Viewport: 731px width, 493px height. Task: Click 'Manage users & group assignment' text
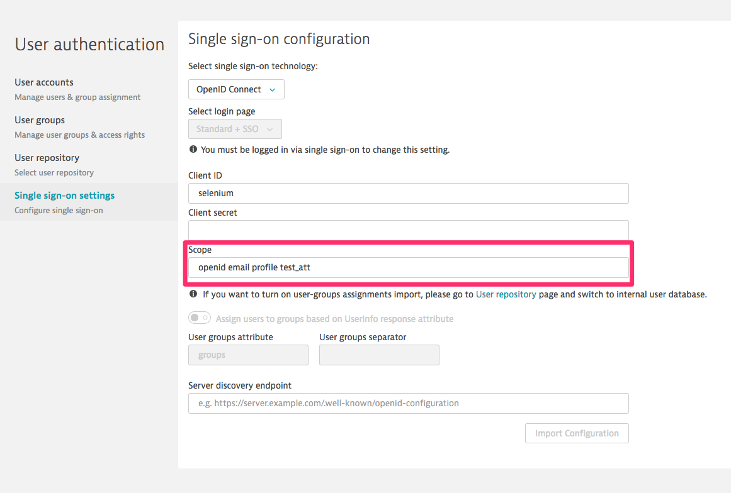pos(77,97)
